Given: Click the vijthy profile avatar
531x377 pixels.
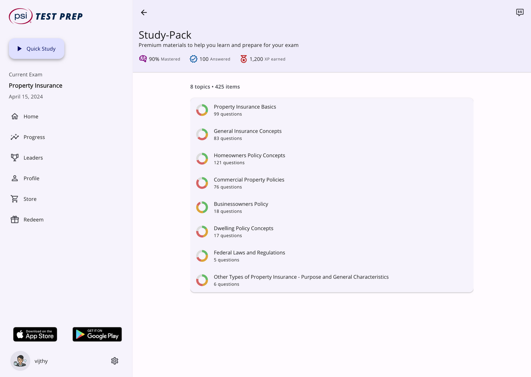Looking at the screenshot, I should 20,361.
